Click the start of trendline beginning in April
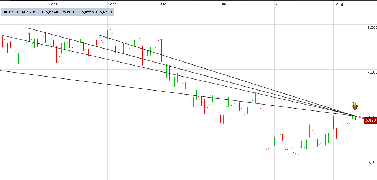The width and height of the screenshot is (377, 180). tap(99, 35)
